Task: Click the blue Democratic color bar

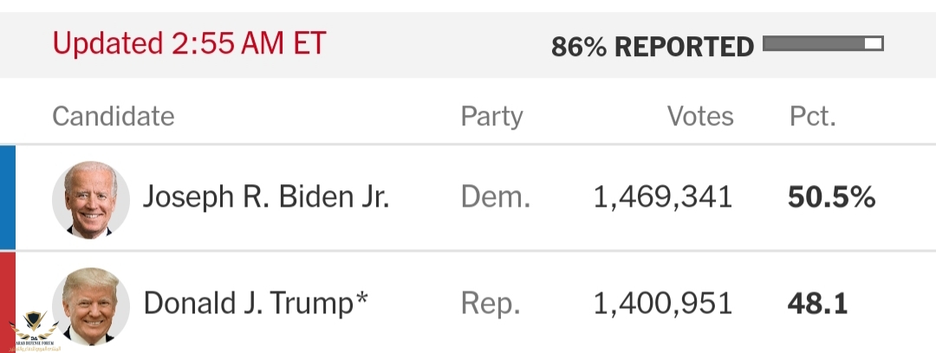Action: click(x=8, y=197)
